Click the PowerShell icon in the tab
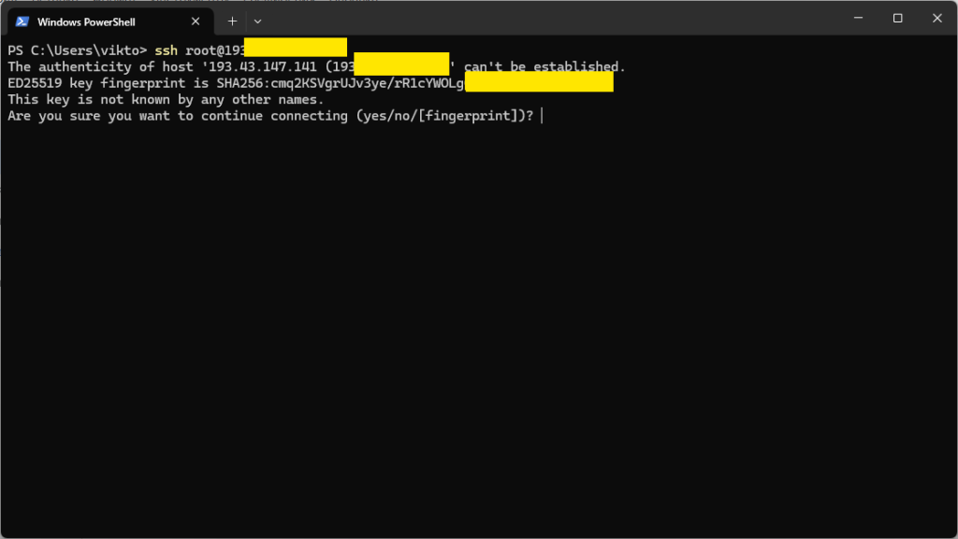 coord(22,21)
